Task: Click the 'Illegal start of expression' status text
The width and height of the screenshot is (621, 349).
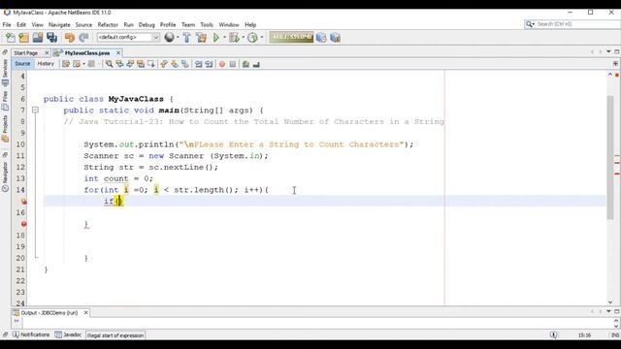Action: pos(115,335)
